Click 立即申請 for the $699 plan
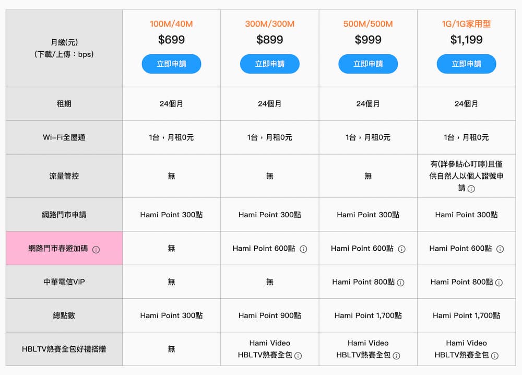This screenshot has height=375, width=522. [171, 64]
